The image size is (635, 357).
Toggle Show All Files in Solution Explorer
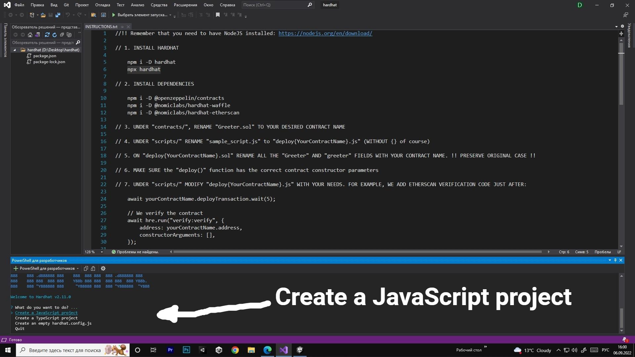coord(69,35)
